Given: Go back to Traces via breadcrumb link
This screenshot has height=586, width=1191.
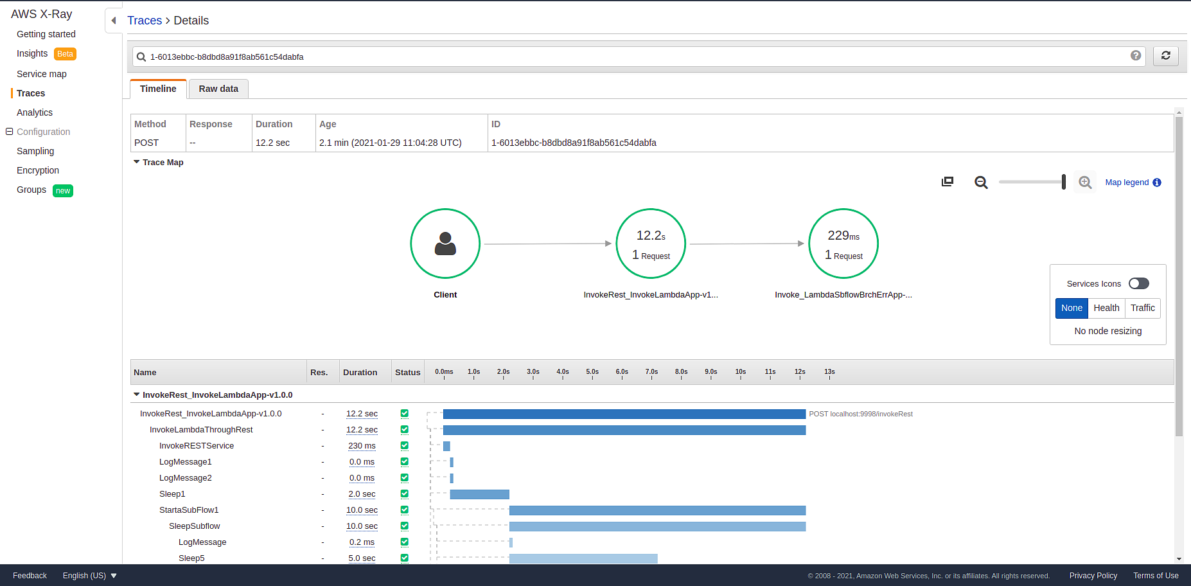Looking at the screenshot, I should (145, 21).
